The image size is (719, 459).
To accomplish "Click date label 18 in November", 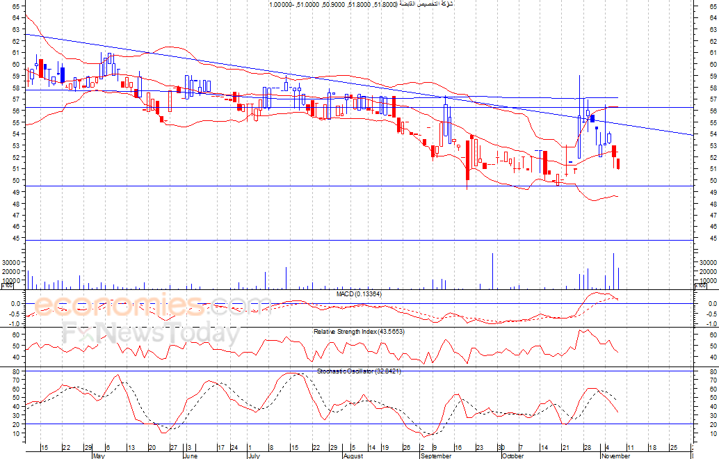I will (652, 448).
